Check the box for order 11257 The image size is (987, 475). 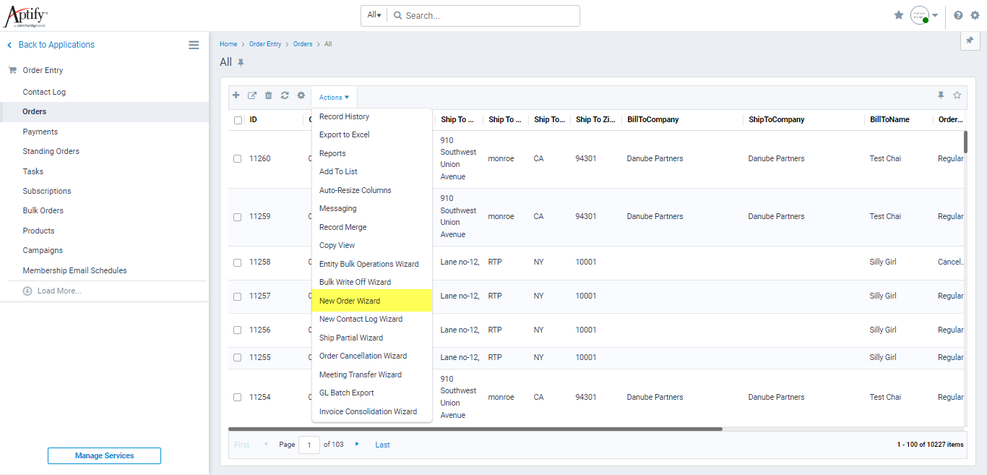click(x=237, y=296)
